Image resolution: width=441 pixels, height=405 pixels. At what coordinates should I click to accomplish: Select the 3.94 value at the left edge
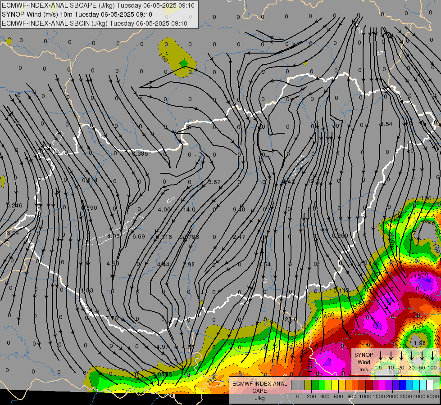click(13, 233)
